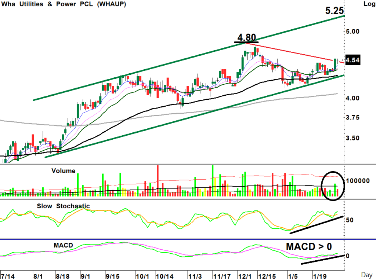
Task: Select the 5.00 price axis label
Action: (354, 31)
